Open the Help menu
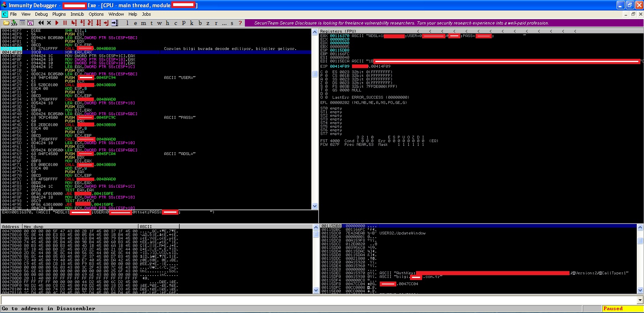The width and height of the screenshot is (644, 313). (x=133, y=14)
